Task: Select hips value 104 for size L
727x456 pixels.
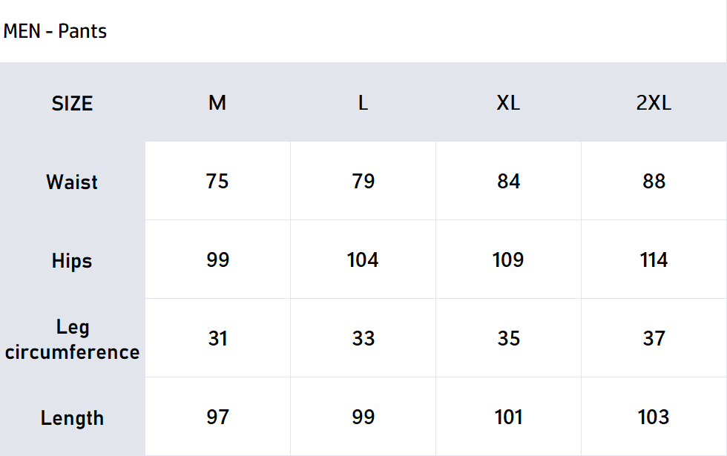Action: (x=363, y=260)
